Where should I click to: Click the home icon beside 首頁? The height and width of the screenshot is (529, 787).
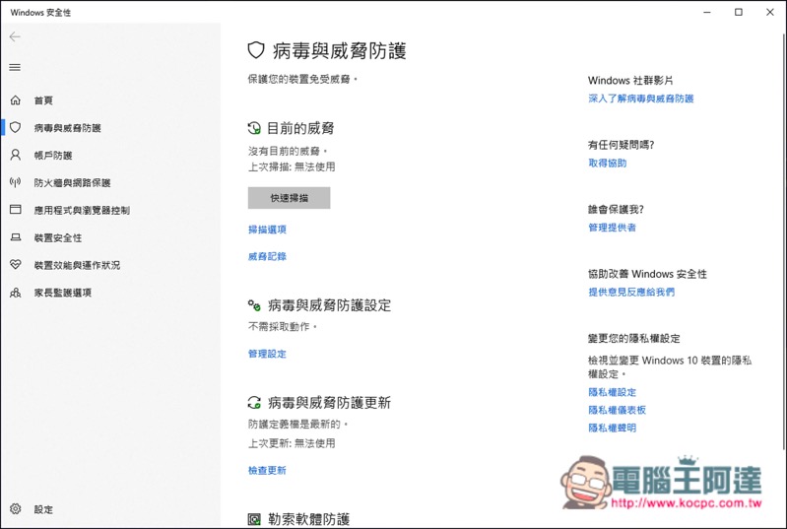pyautogui.click(x=16, y=99)
